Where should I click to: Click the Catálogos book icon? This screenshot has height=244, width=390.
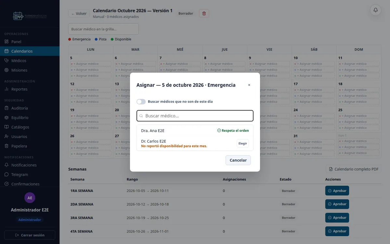coord(6,127)
